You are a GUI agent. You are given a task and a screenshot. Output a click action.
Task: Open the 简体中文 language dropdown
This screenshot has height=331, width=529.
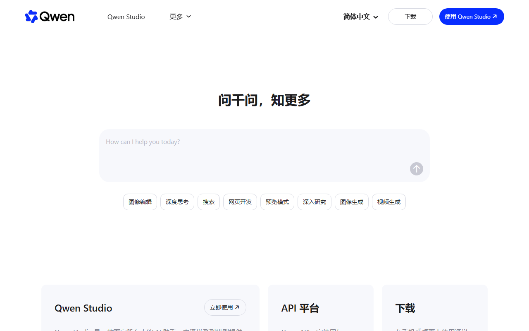[361, 17]
